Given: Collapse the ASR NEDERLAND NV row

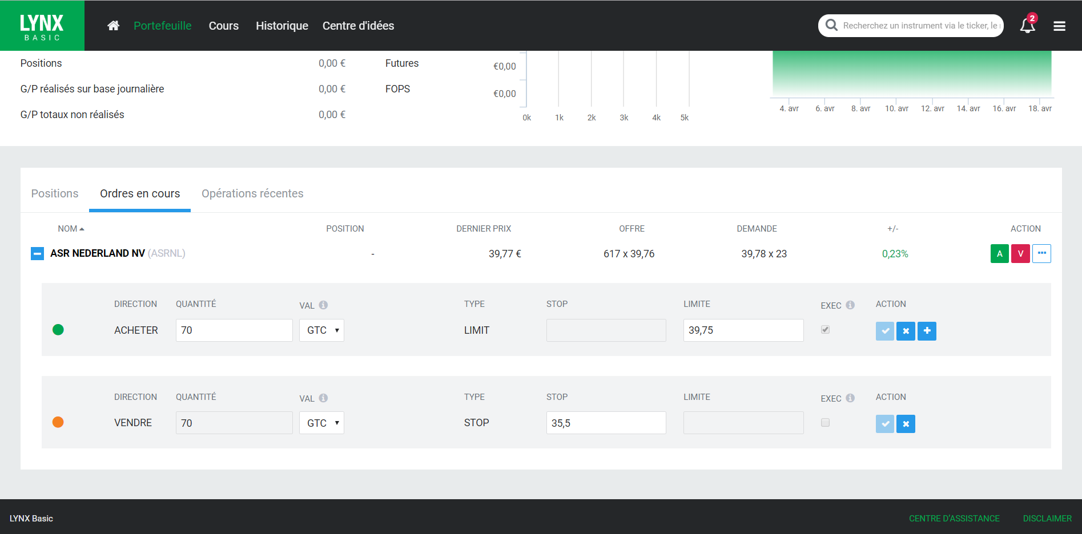Looking at the screenshot, I should [x=37, y=253].
